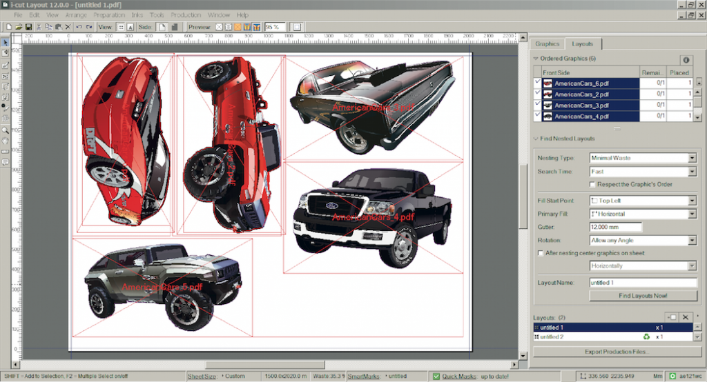Click the Front Side column header
707x382 pixels.
coord(590,72)
